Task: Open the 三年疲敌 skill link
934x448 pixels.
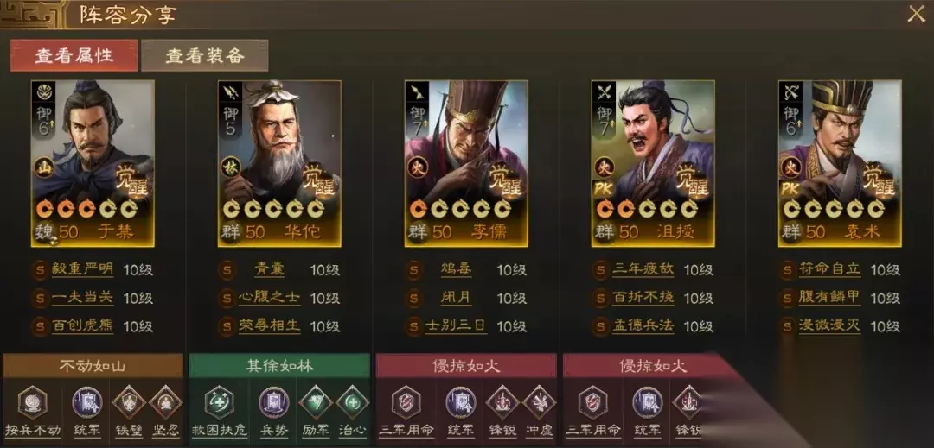Action: click(643, 269)
